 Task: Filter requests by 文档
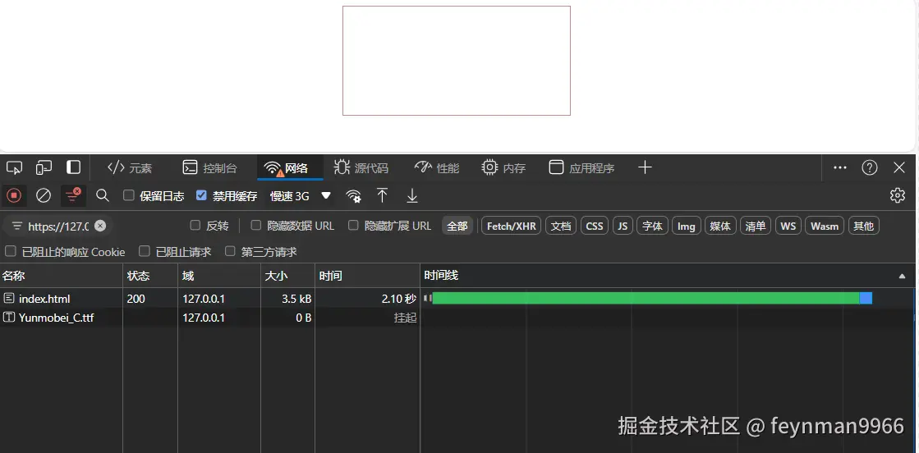coord(561,226)
